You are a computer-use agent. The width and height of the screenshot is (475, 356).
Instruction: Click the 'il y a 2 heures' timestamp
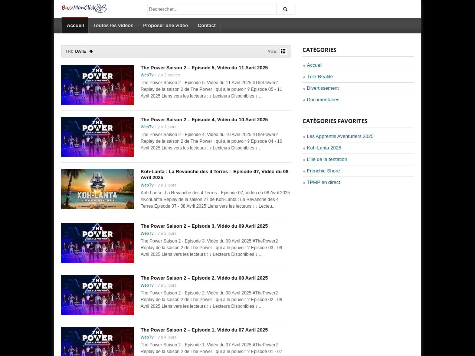167,75
